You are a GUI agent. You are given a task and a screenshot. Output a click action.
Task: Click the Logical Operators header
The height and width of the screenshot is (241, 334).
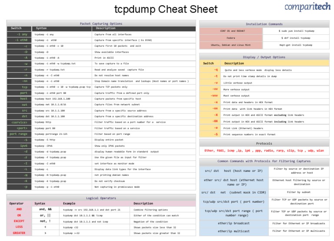coord(101,198)
